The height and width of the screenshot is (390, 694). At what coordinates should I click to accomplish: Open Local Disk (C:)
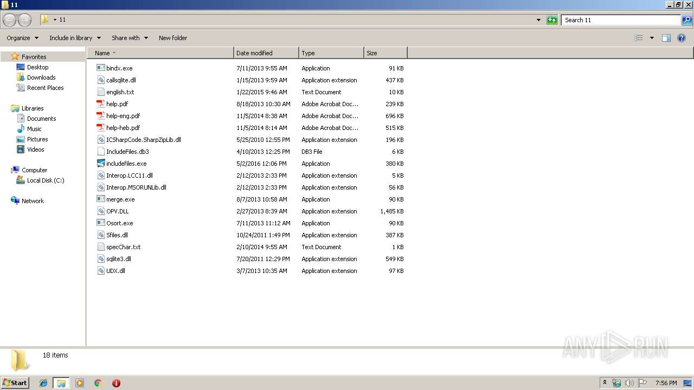click(x=46, y=180)
